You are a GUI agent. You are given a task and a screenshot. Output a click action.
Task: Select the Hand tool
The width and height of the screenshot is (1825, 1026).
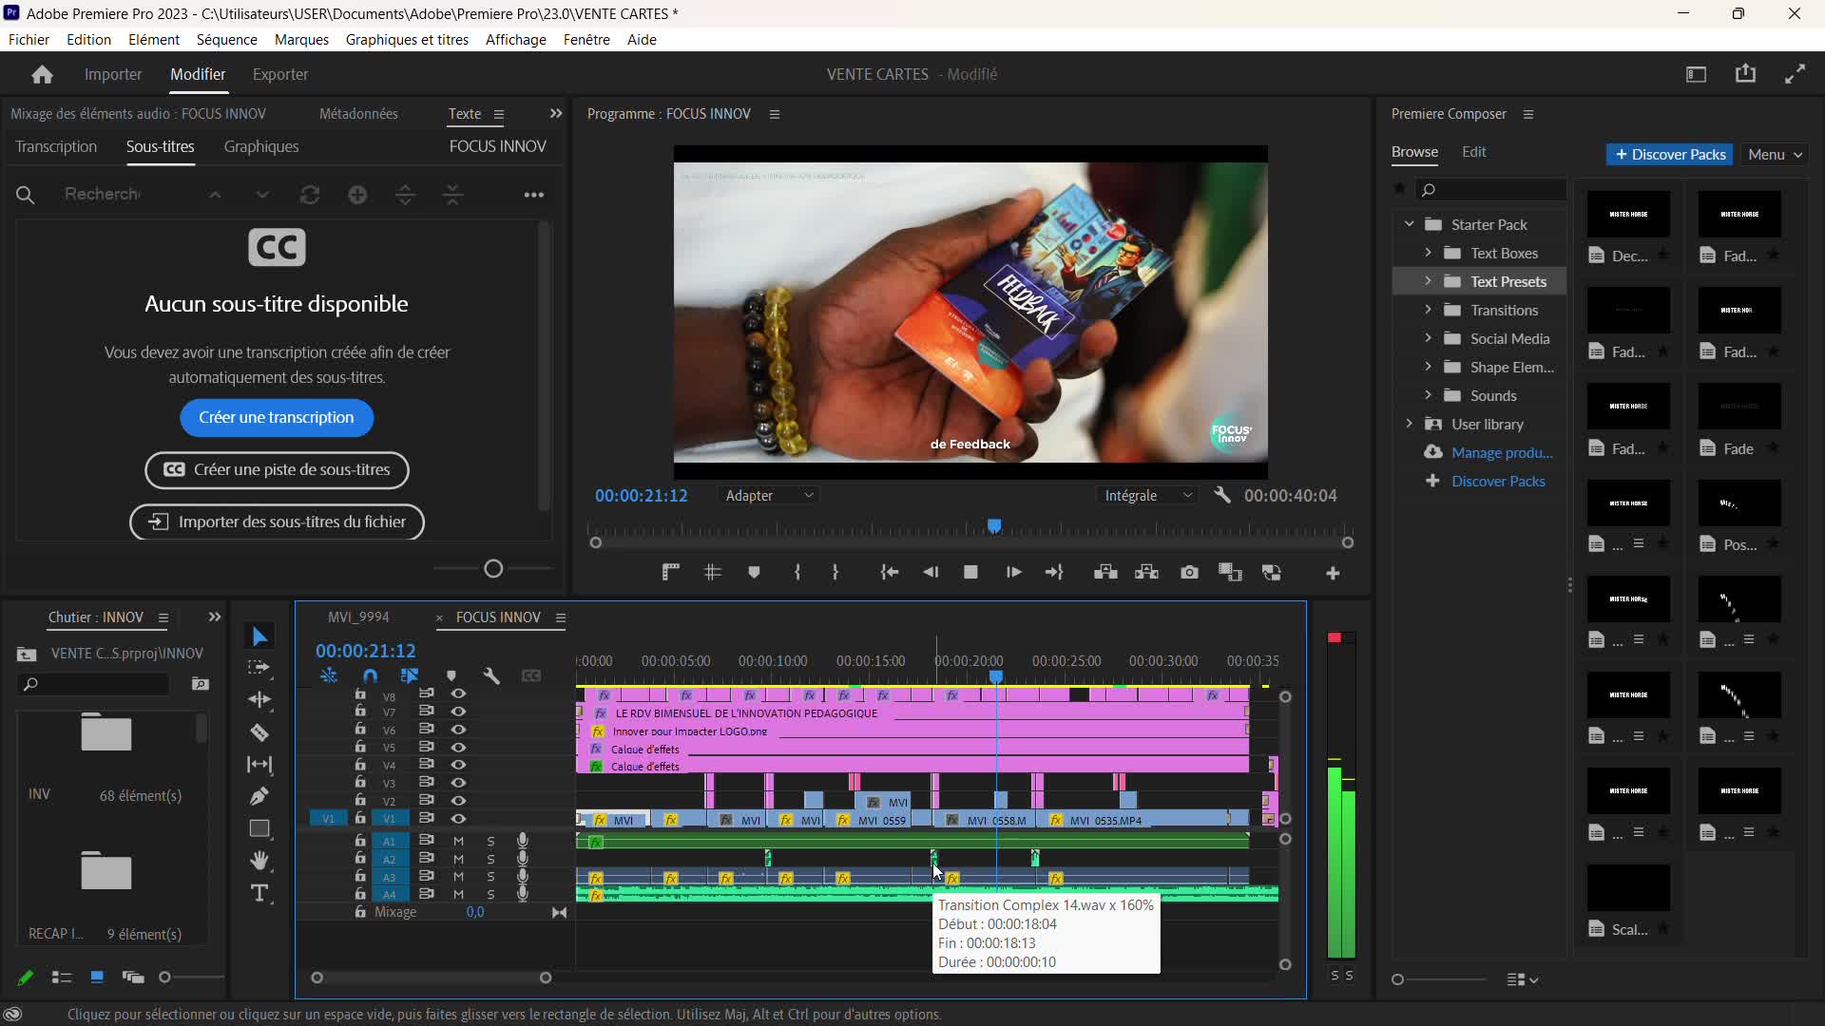[259, 861]
